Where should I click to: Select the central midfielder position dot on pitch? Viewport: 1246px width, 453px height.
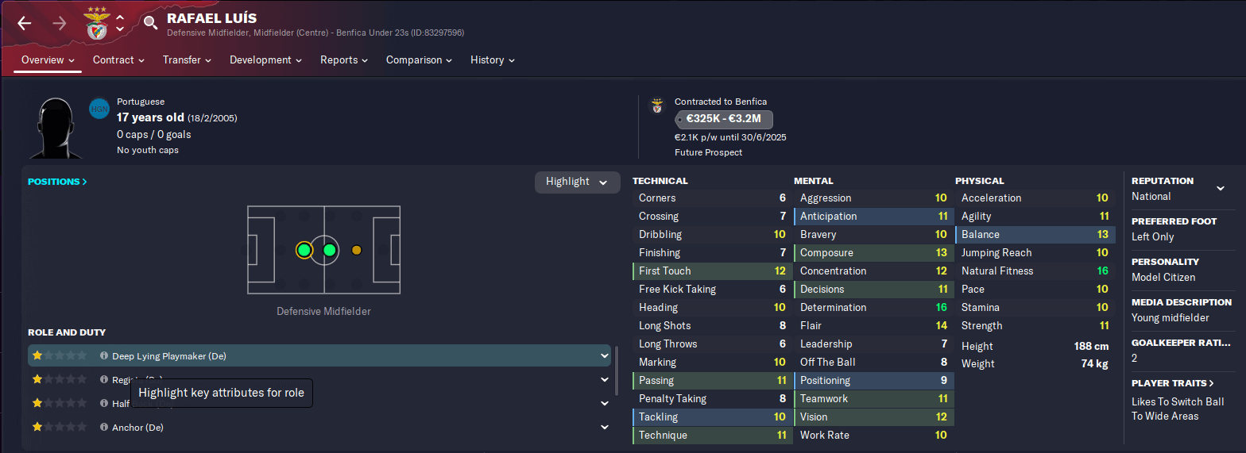[329, 250]
